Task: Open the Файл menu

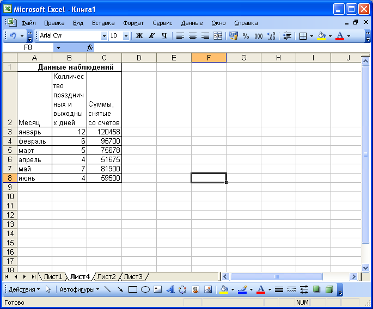Action: tap(28, 23)
